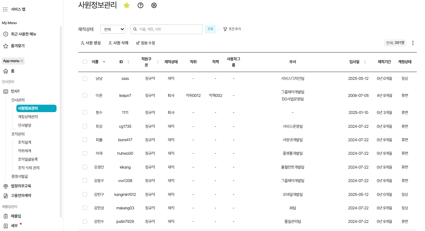Sort by 입사일 column arrows
Viewport: 425px width, 231px height.
click(365, 62)
